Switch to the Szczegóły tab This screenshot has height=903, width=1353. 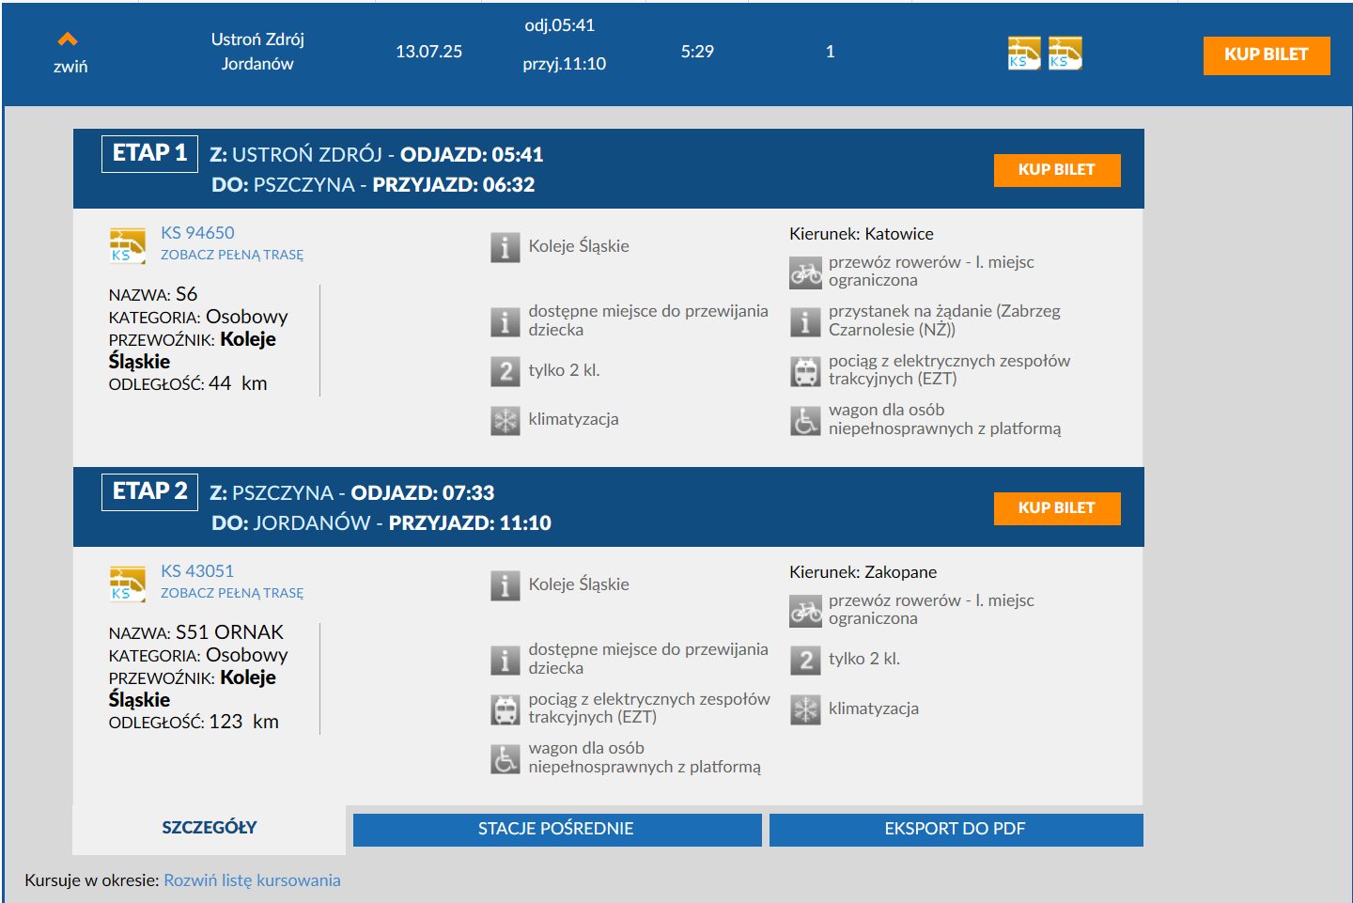209,828
